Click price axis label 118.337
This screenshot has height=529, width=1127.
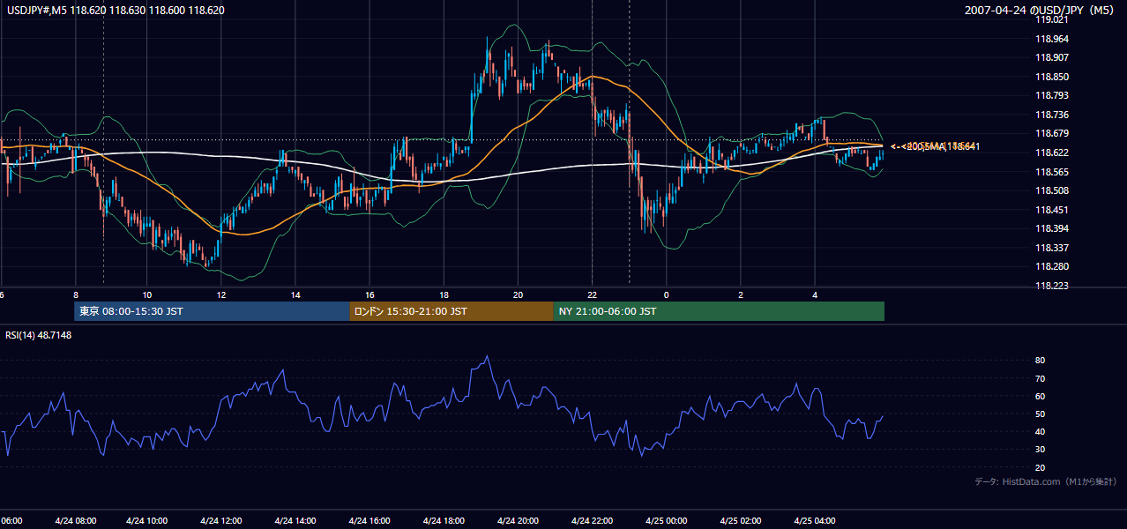1051,248
